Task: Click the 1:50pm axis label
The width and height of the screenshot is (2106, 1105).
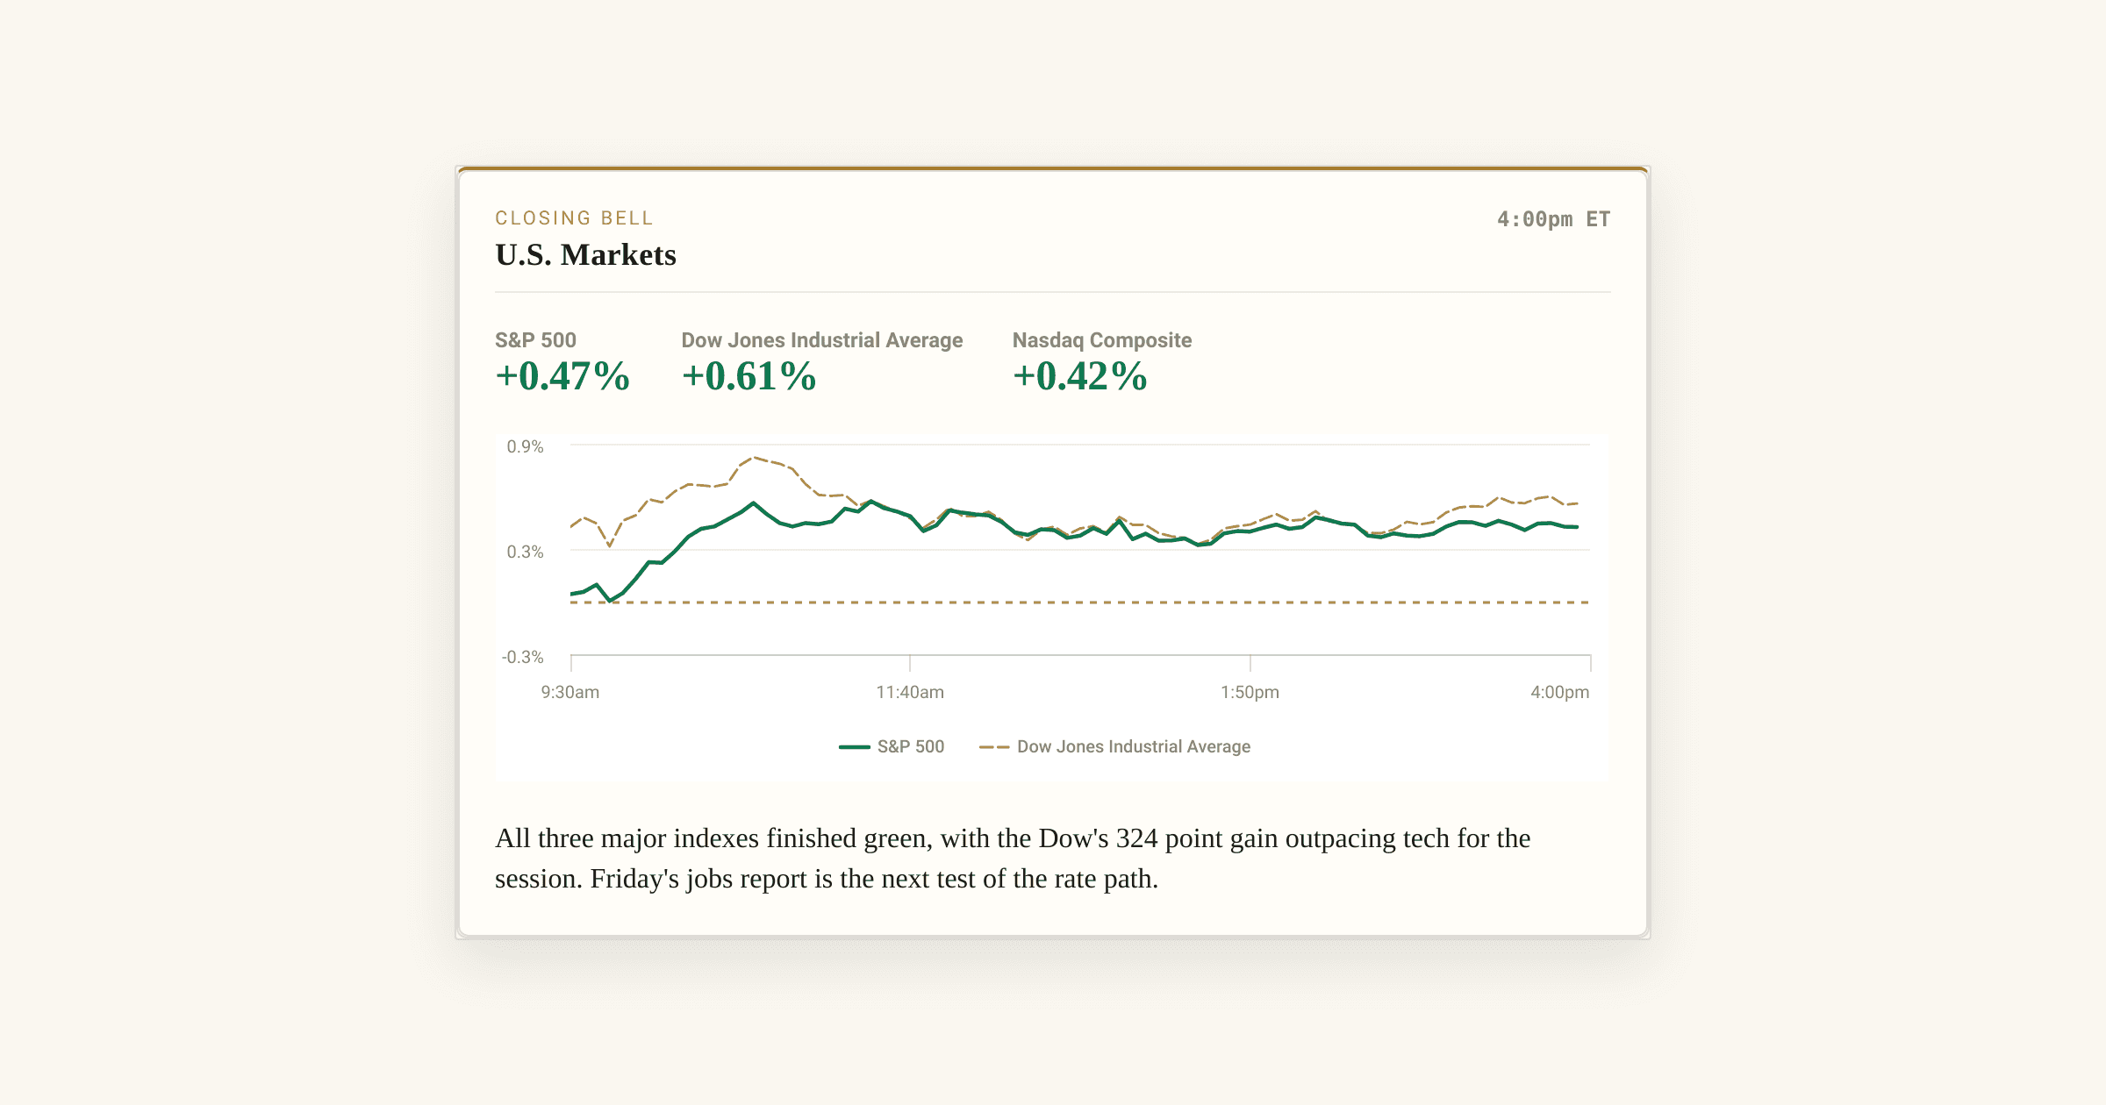Action: pyautogui.click(x=1250, y=692)
